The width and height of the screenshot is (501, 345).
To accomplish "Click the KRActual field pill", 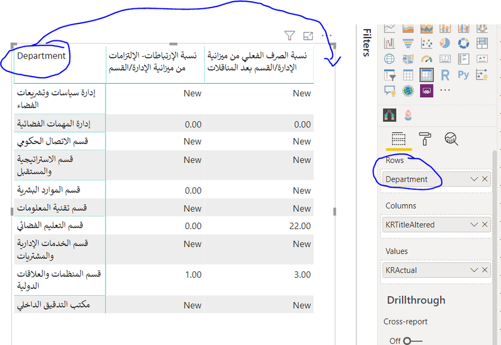I will pyautogui.click(x=437, y=270).
